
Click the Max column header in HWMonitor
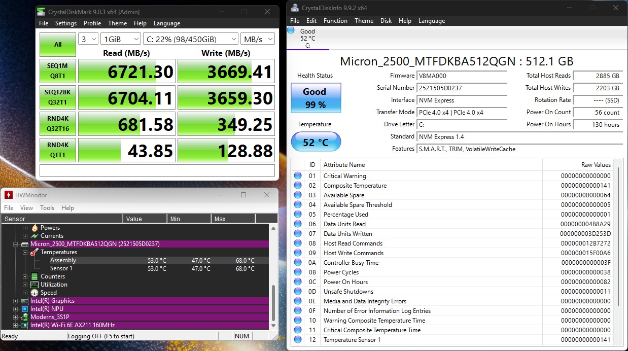coord(233,219)
